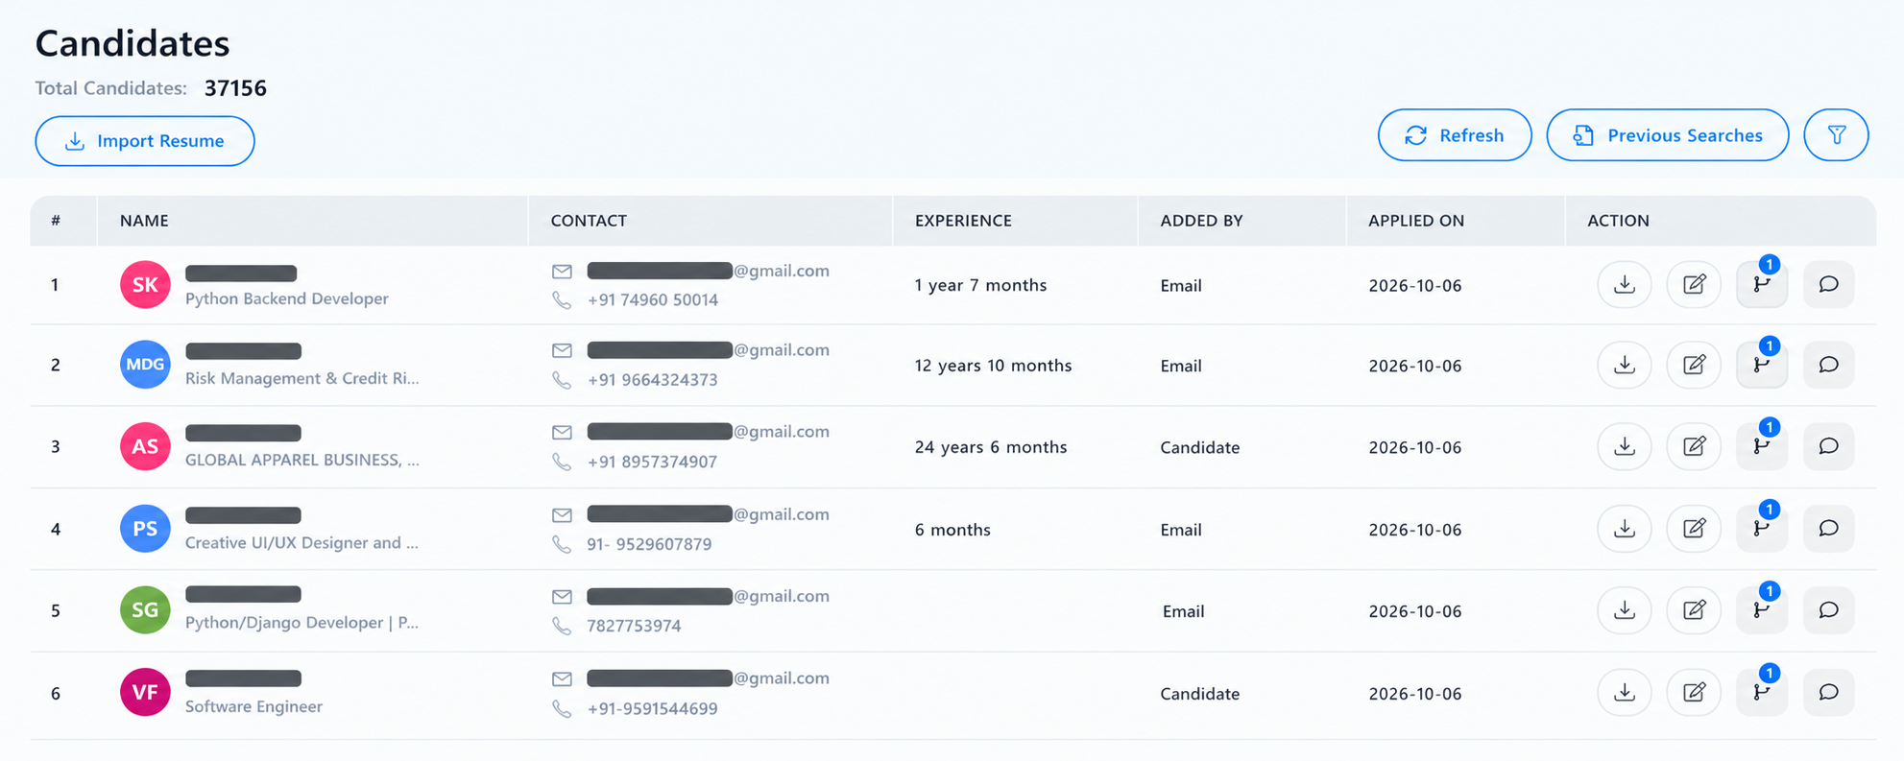
Task: Open Previous Searches
Action: 1668,135
